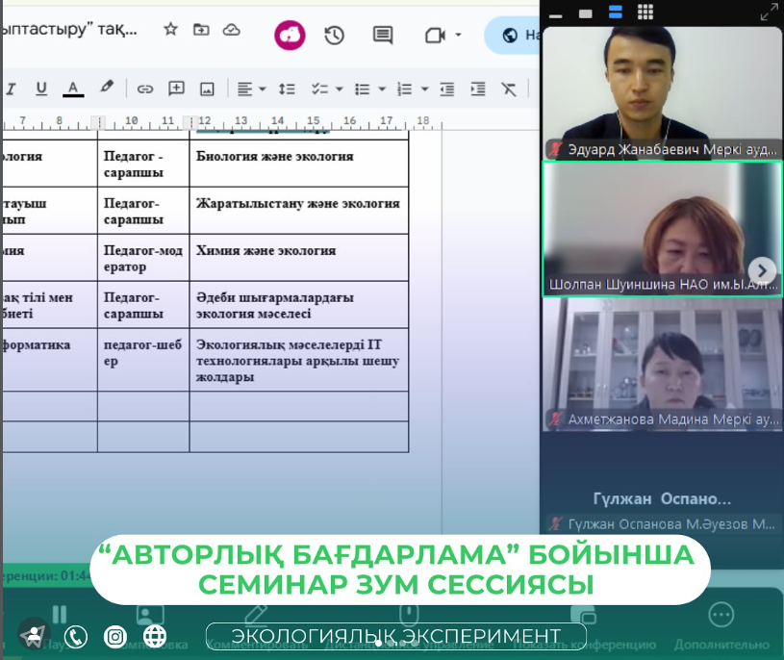This screenshot has width=784, height=660.
Task: Switch Zoom to gallery view
Action: pyautogui.click(x=645, y=13)
